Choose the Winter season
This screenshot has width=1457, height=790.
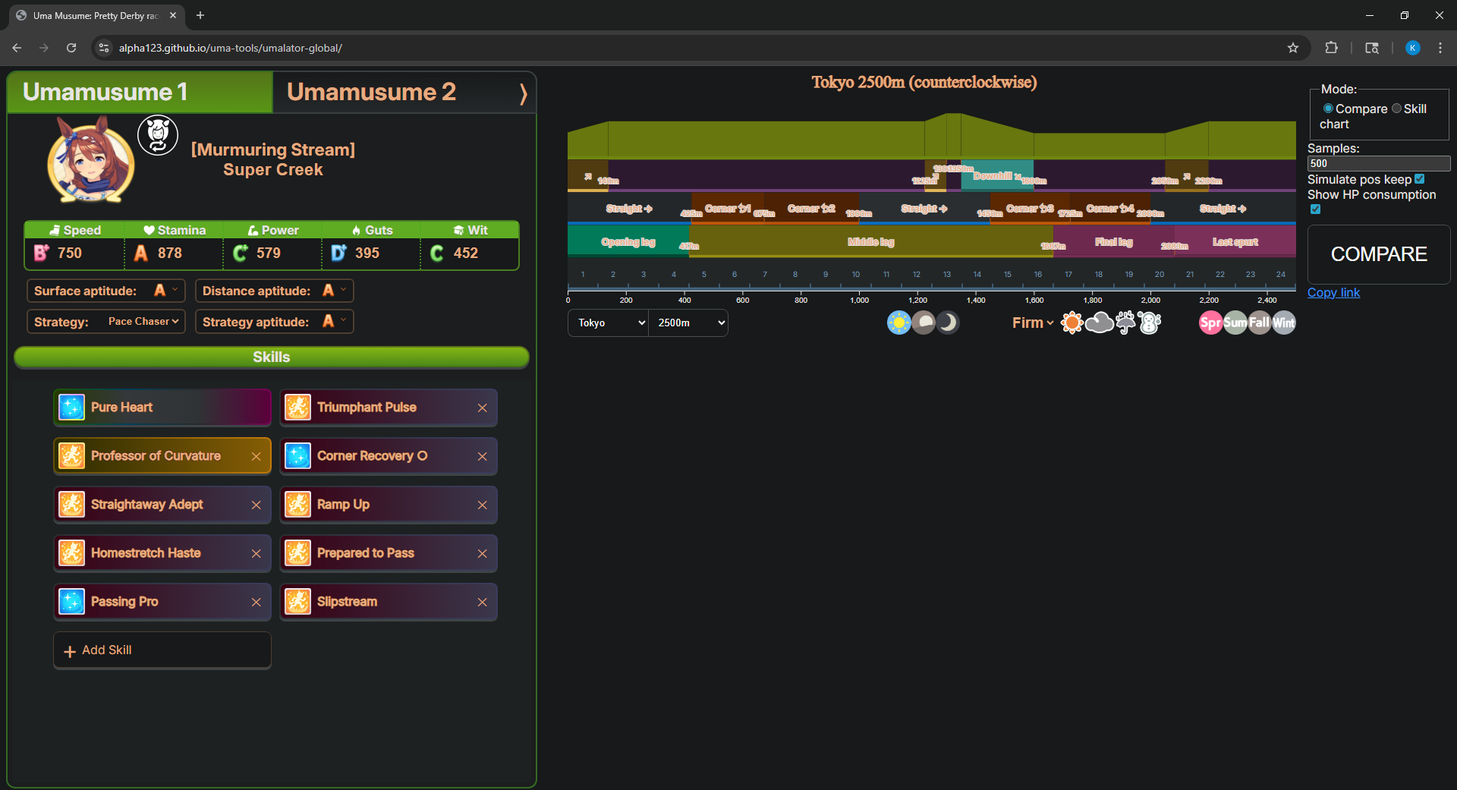coord(1283,323)
